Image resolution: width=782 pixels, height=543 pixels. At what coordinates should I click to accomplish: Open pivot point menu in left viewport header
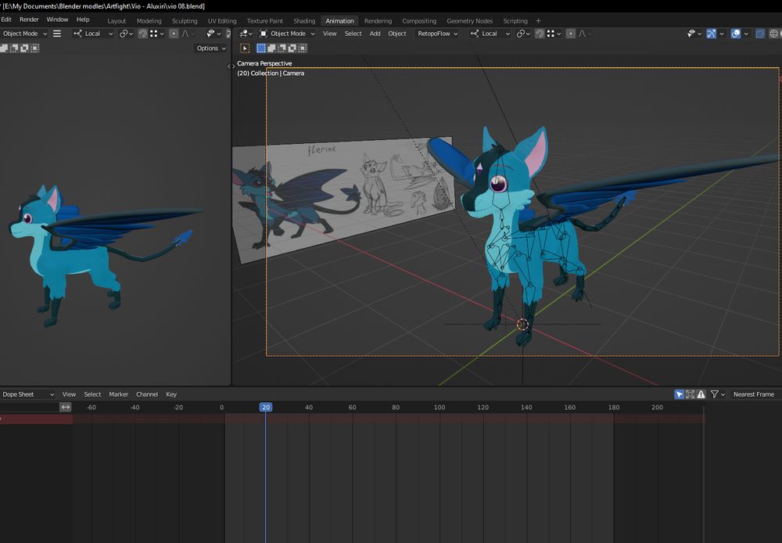126,34
